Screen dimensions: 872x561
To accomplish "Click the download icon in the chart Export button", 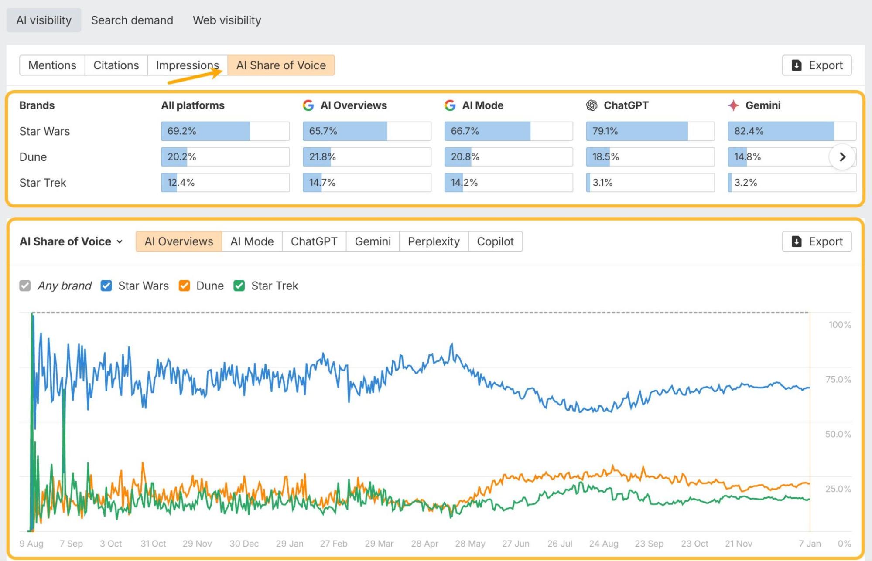I will 797,241.
